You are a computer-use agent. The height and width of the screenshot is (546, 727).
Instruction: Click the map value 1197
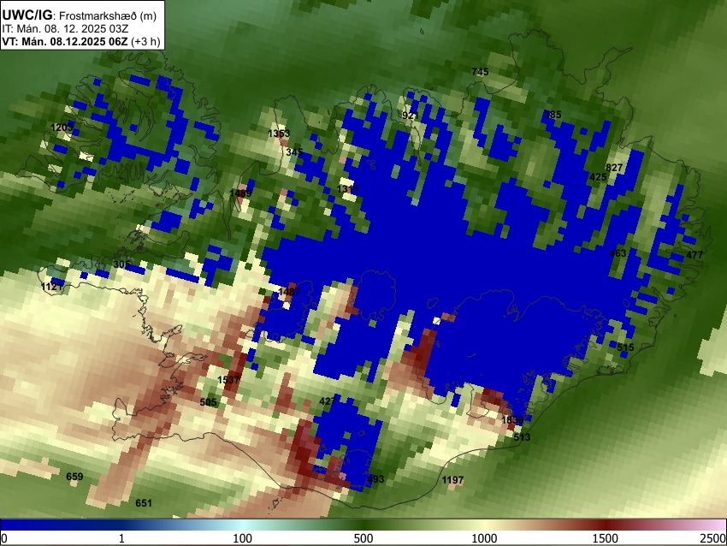tap(452, 480)
